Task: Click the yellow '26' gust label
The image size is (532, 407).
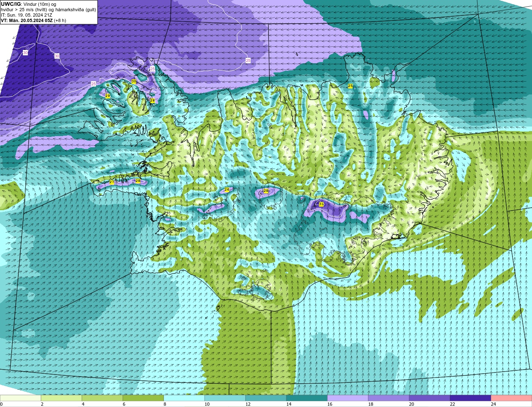Action: point(227,189)
